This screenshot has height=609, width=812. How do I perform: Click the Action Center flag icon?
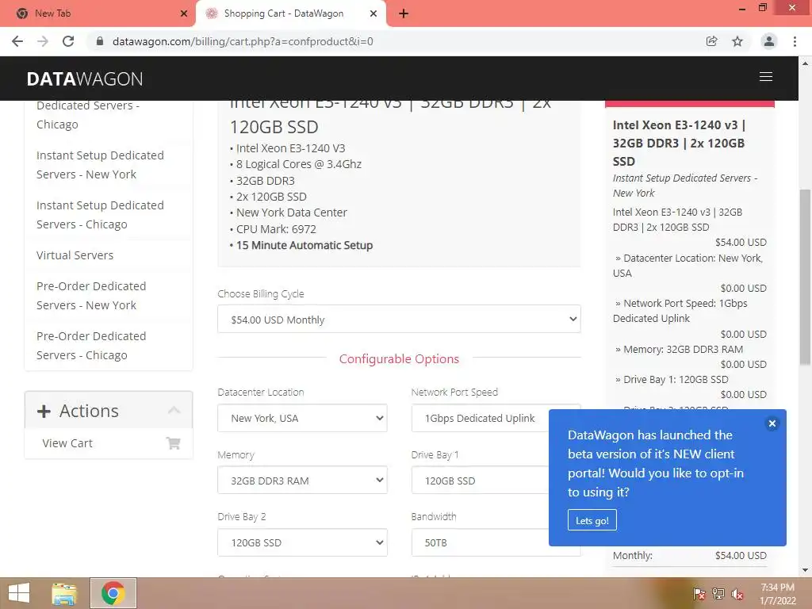[x=699, y=594]
